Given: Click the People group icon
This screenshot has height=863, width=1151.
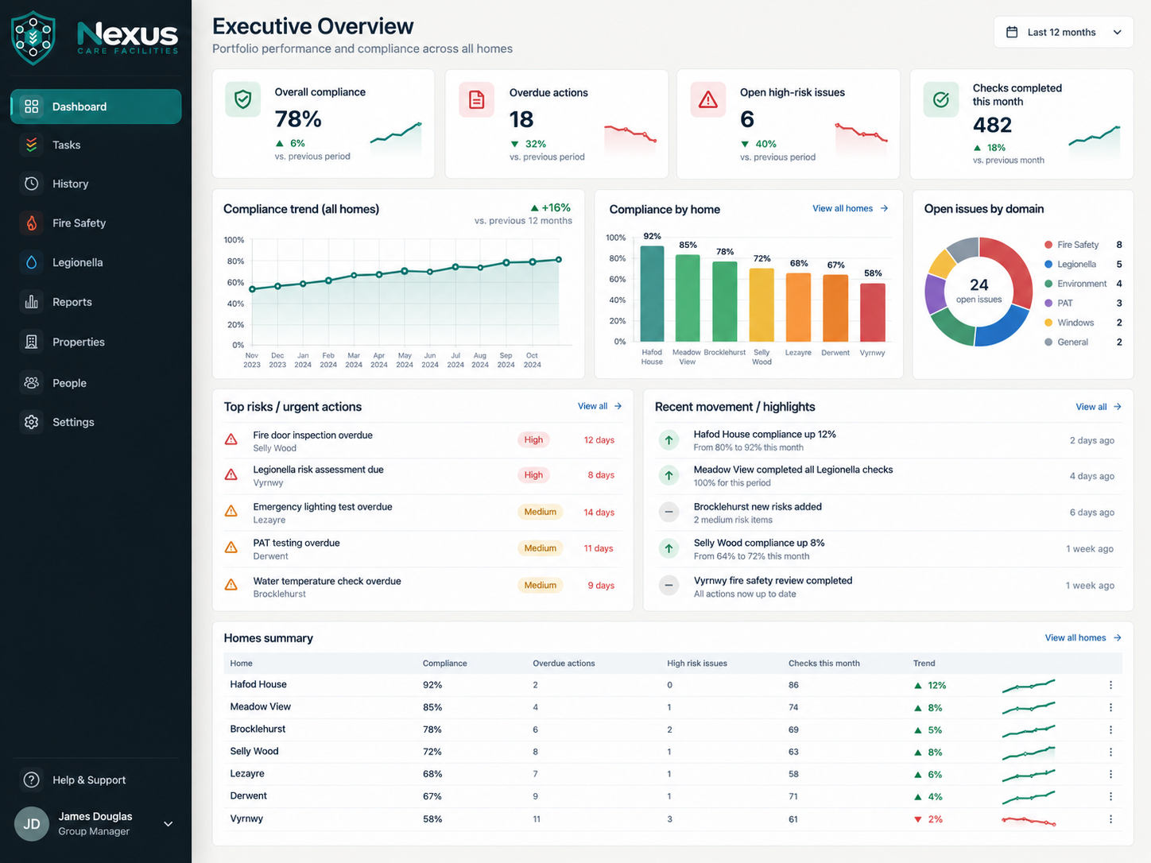Looking at the screenshot, I should point(32,383).
